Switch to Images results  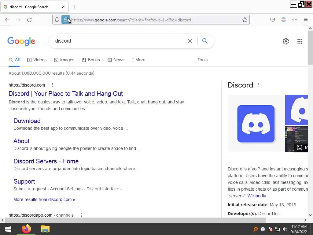[x=64, y=60]
